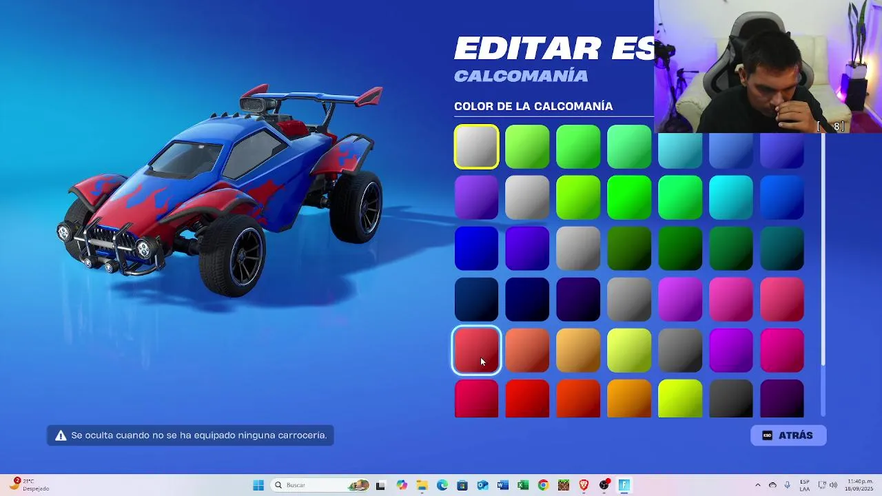Select the bright orange swatch
The height and width of the screenshot is (496, 882).
pyautogui.click(x=629, y=399)
